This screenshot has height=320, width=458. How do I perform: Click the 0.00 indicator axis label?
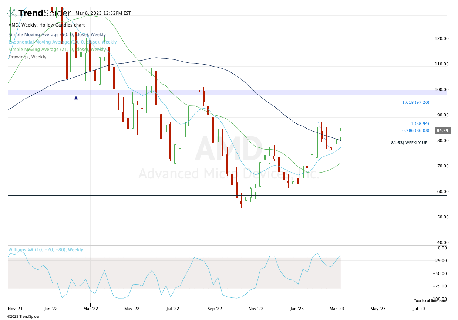442,248
